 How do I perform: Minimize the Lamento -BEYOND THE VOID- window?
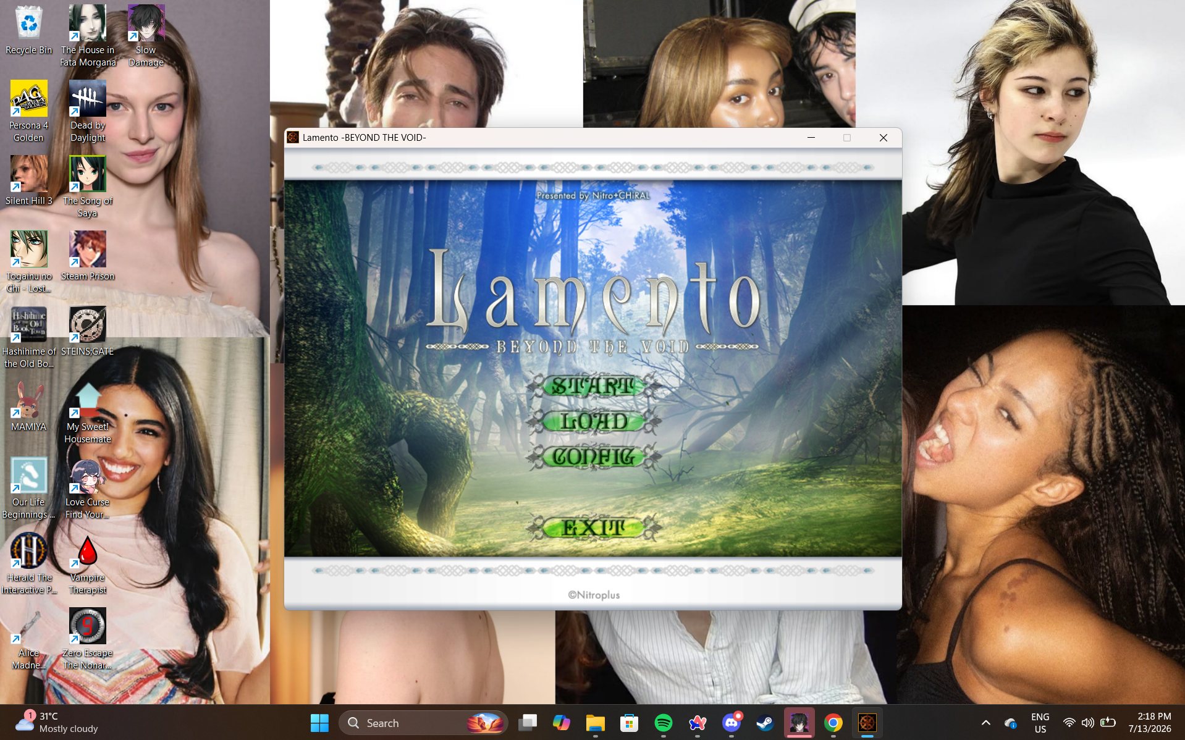pos(811,138)
